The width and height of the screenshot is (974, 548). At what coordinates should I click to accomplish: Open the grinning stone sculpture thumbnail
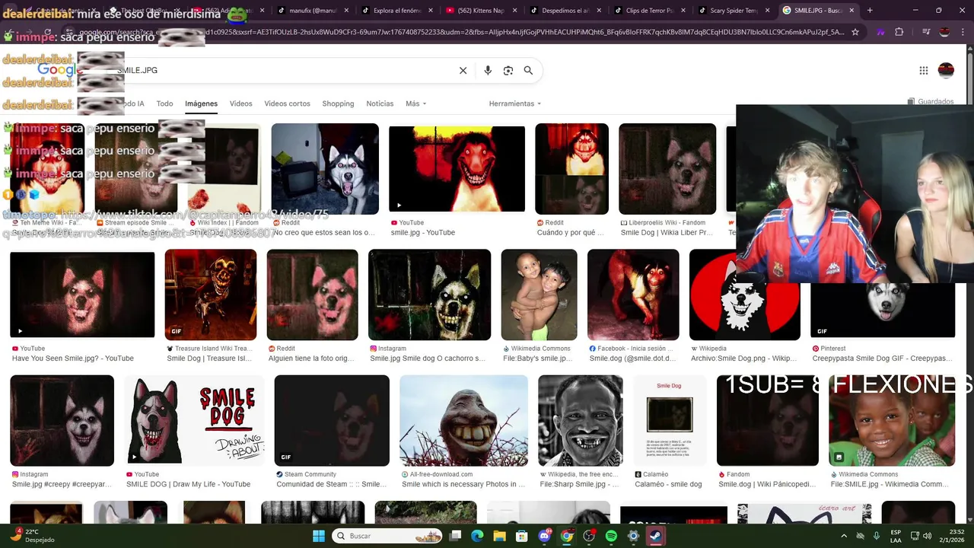click(463, 420)
